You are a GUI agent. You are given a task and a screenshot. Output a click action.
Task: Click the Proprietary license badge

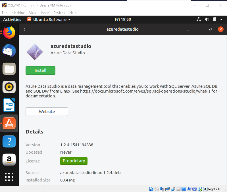coord(74,161)
